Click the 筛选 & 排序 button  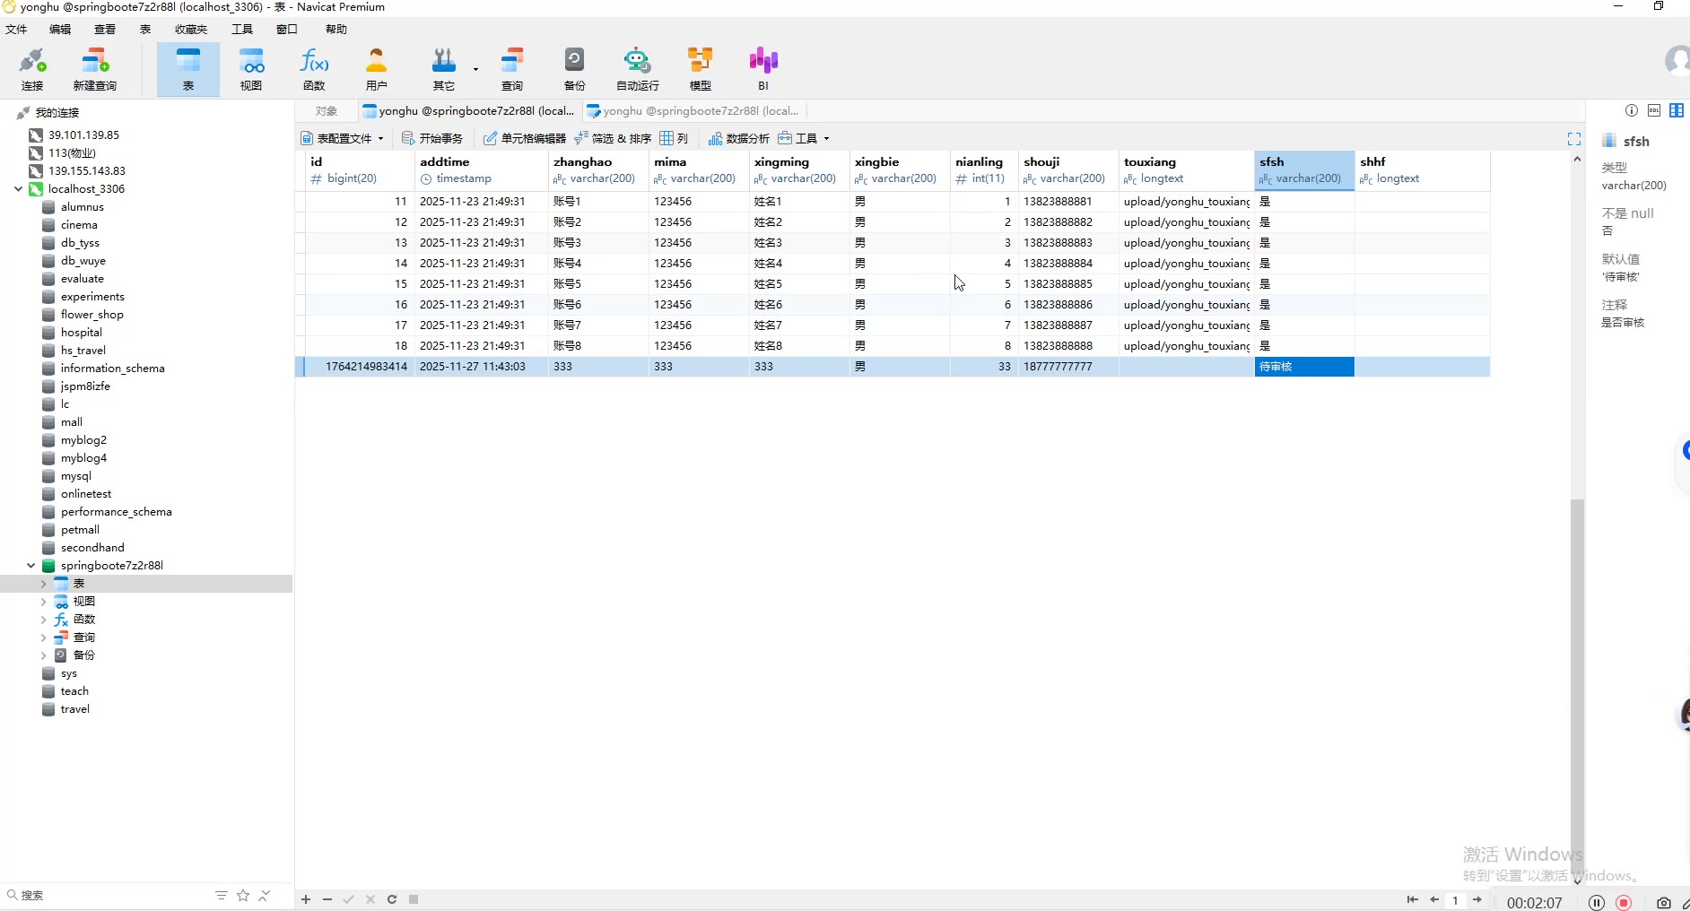coord(614,139)
